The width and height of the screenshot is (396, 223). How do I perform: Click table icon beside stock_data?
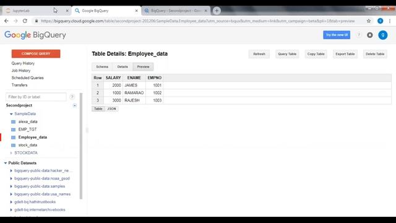pos(14,146)
